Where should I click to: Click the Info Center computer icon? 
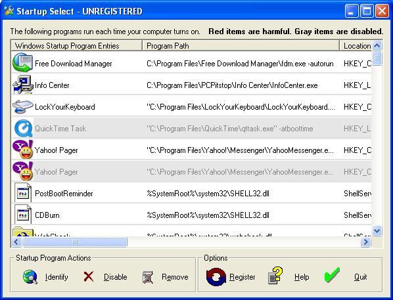click(23, 85)
